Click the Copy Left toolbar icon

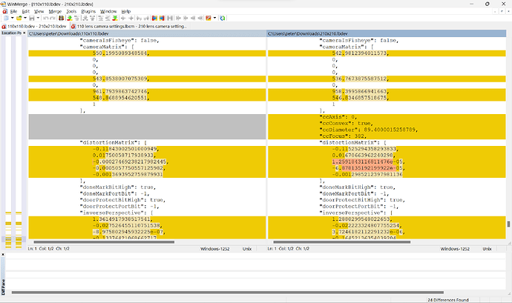point(131,18)
